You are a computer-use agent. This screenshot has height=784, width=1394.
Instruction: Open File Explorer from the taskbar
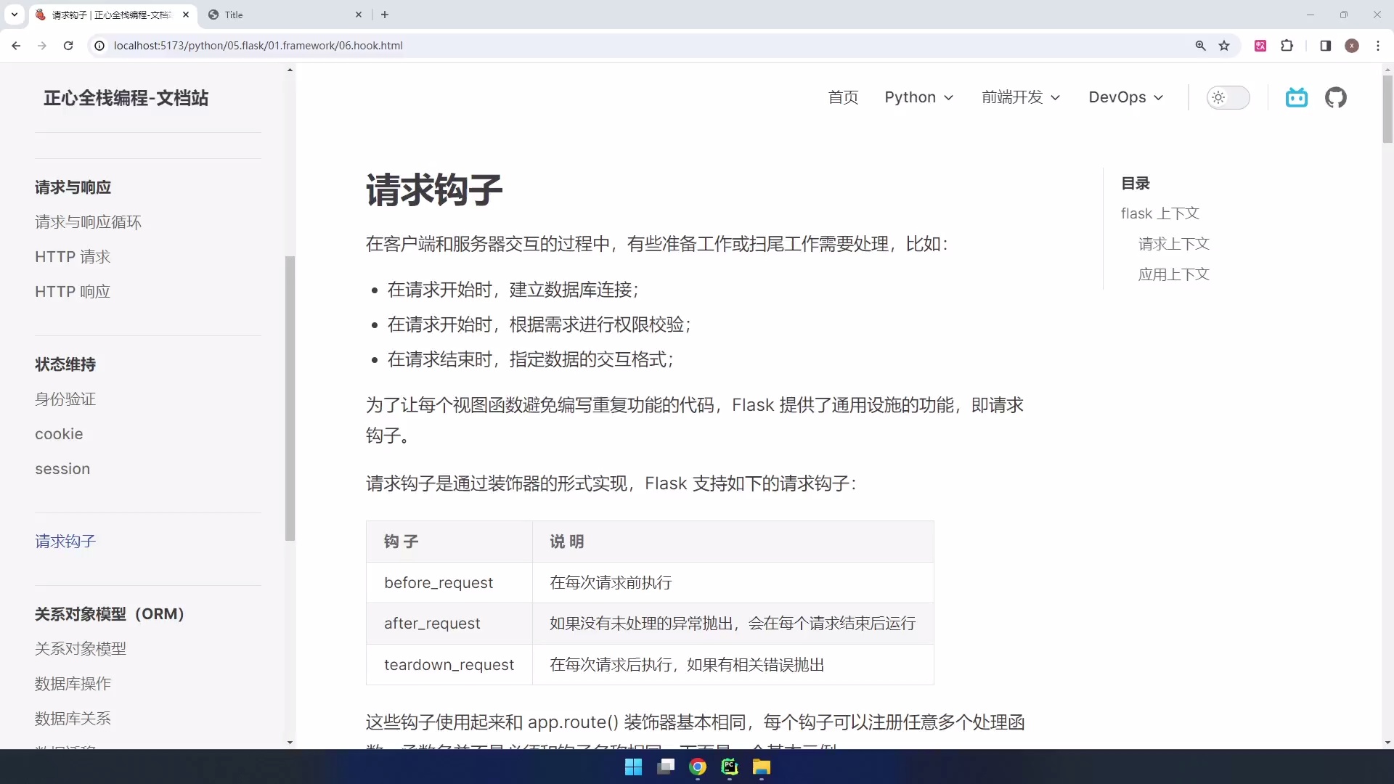761,767
